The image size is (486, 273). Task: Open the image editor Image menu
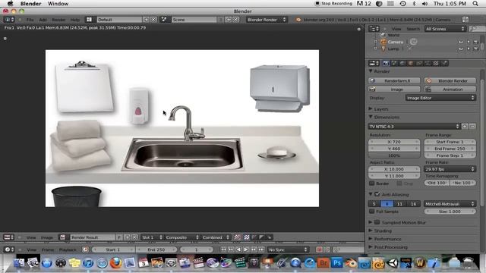pyautogui.click(x=47, y=237)
